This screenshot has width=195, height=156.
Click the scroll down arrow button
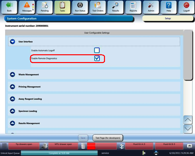click(x=188, y=129)
